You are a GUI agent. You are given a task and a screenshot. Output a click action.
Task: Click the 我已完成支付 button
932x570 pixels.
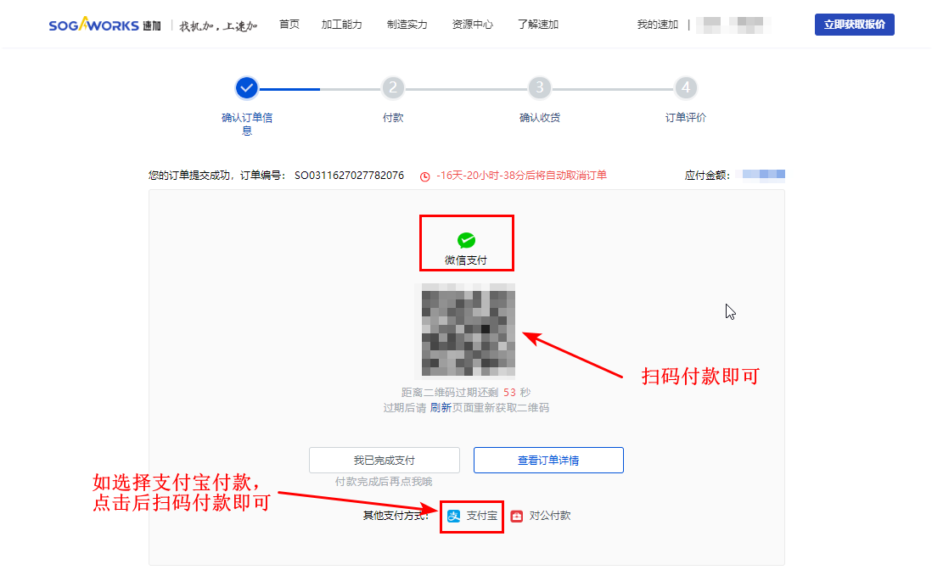(384, 460)
